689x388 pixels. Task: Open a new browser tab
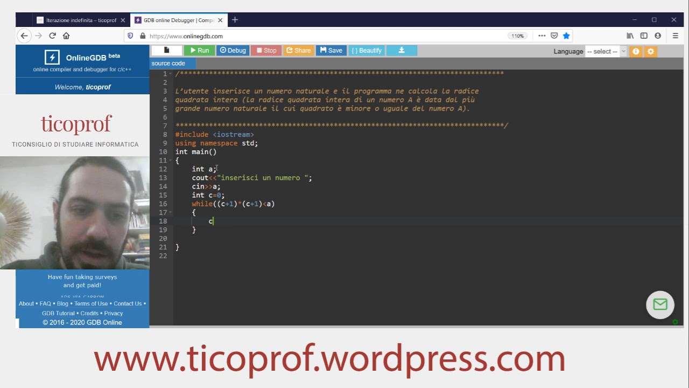pos(235,20)
